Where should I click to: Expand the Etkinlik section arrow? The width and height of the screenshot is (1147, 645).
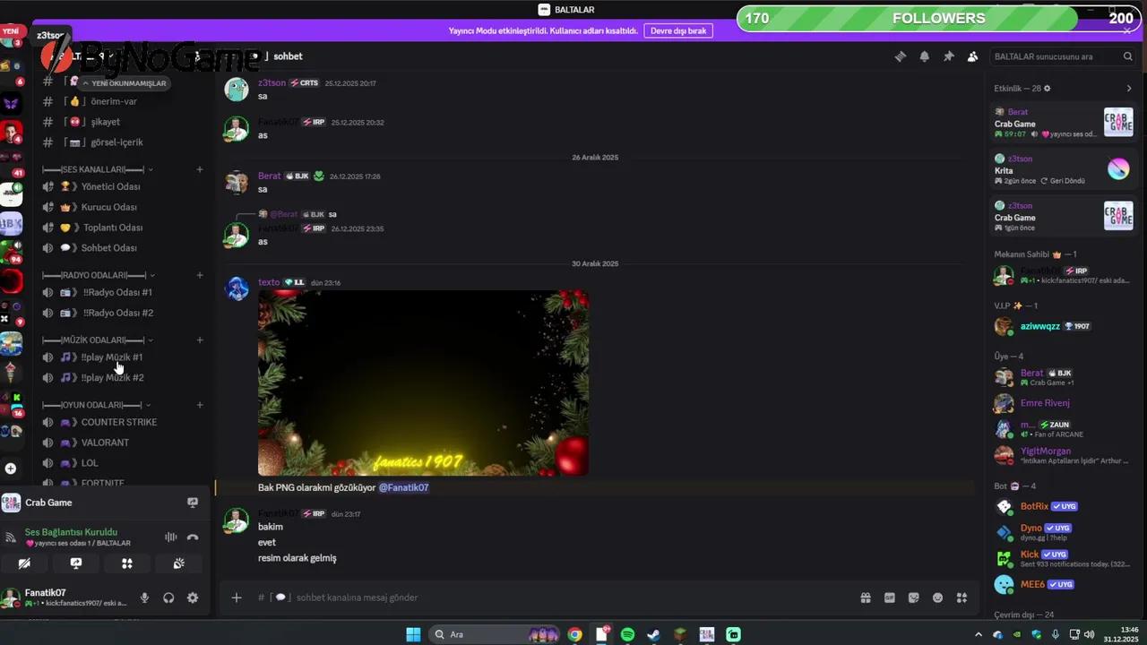pyautogui.click(x=1129, y=88)
